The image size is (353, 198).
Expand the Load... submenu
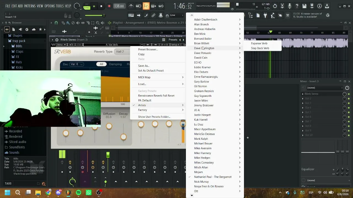click(158, 84)
